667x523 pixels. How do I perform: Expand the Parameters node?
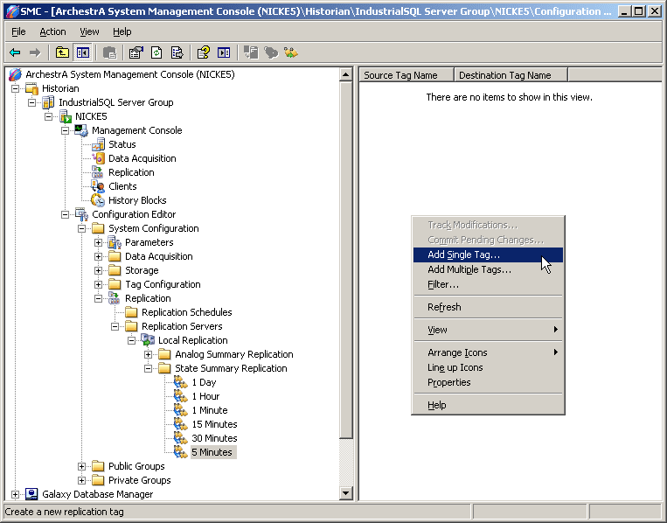click(x=98, y=242)
